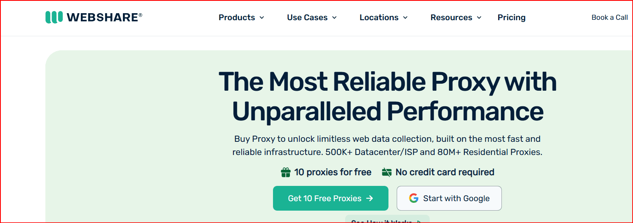The image size is (633, 223).
Task: Open the Use Cases menu label
Action: click(x=307, y=18)
